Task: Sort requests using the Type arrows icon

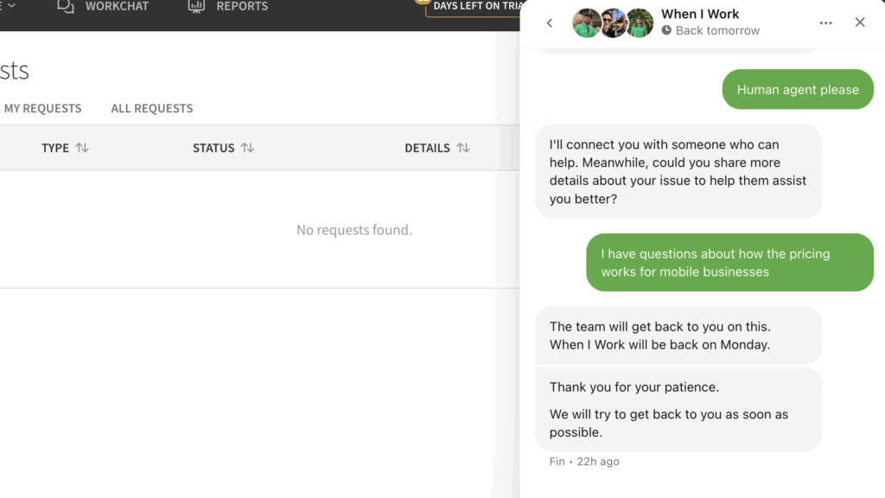Action: click(82, 148)
